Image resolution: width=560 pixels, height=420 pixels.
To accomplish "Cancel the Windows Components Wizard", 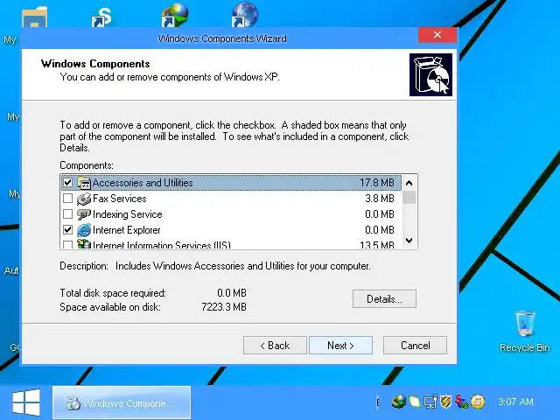I will coord(415,346).
